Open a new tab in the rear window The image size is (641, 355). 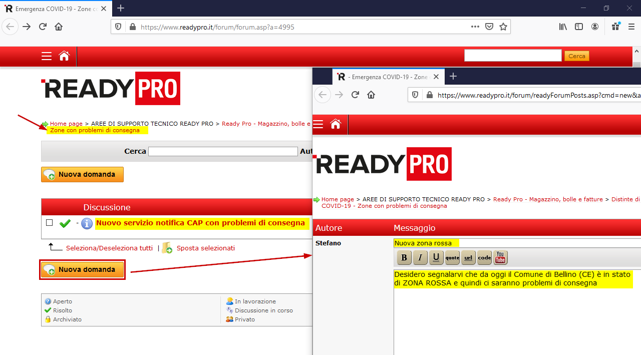point(121,9)
